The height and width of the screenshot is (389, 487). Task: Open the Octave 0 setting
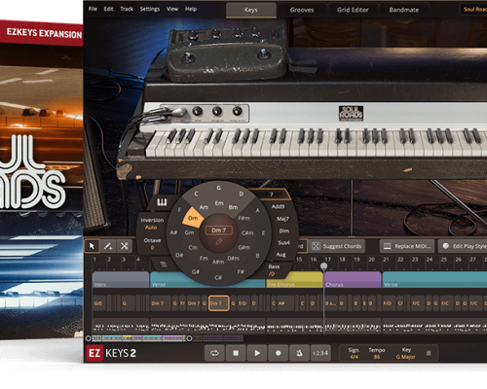pyautogui.click(x=152, y=244)
